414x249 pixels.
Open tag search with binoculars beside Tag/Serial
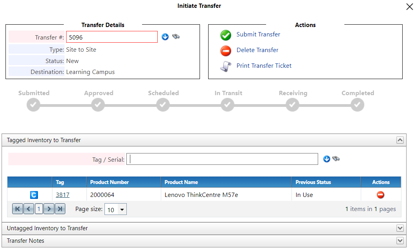tap(336, 159)
